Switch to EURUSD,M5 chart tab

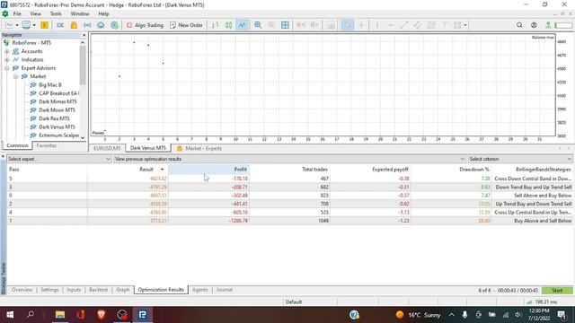tap(107, 148)
